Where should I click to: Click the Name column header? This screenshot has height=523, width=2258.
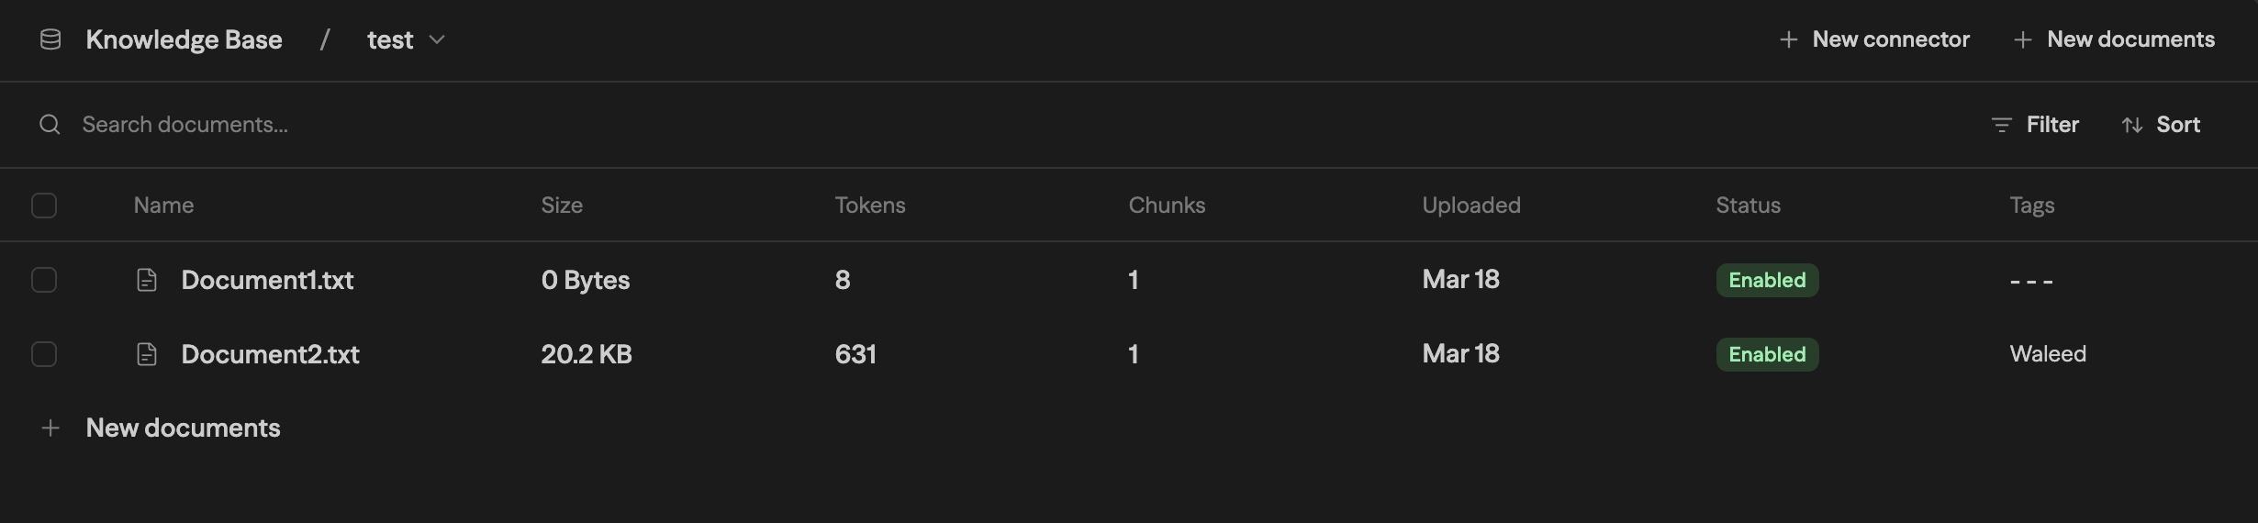point(163,205)
